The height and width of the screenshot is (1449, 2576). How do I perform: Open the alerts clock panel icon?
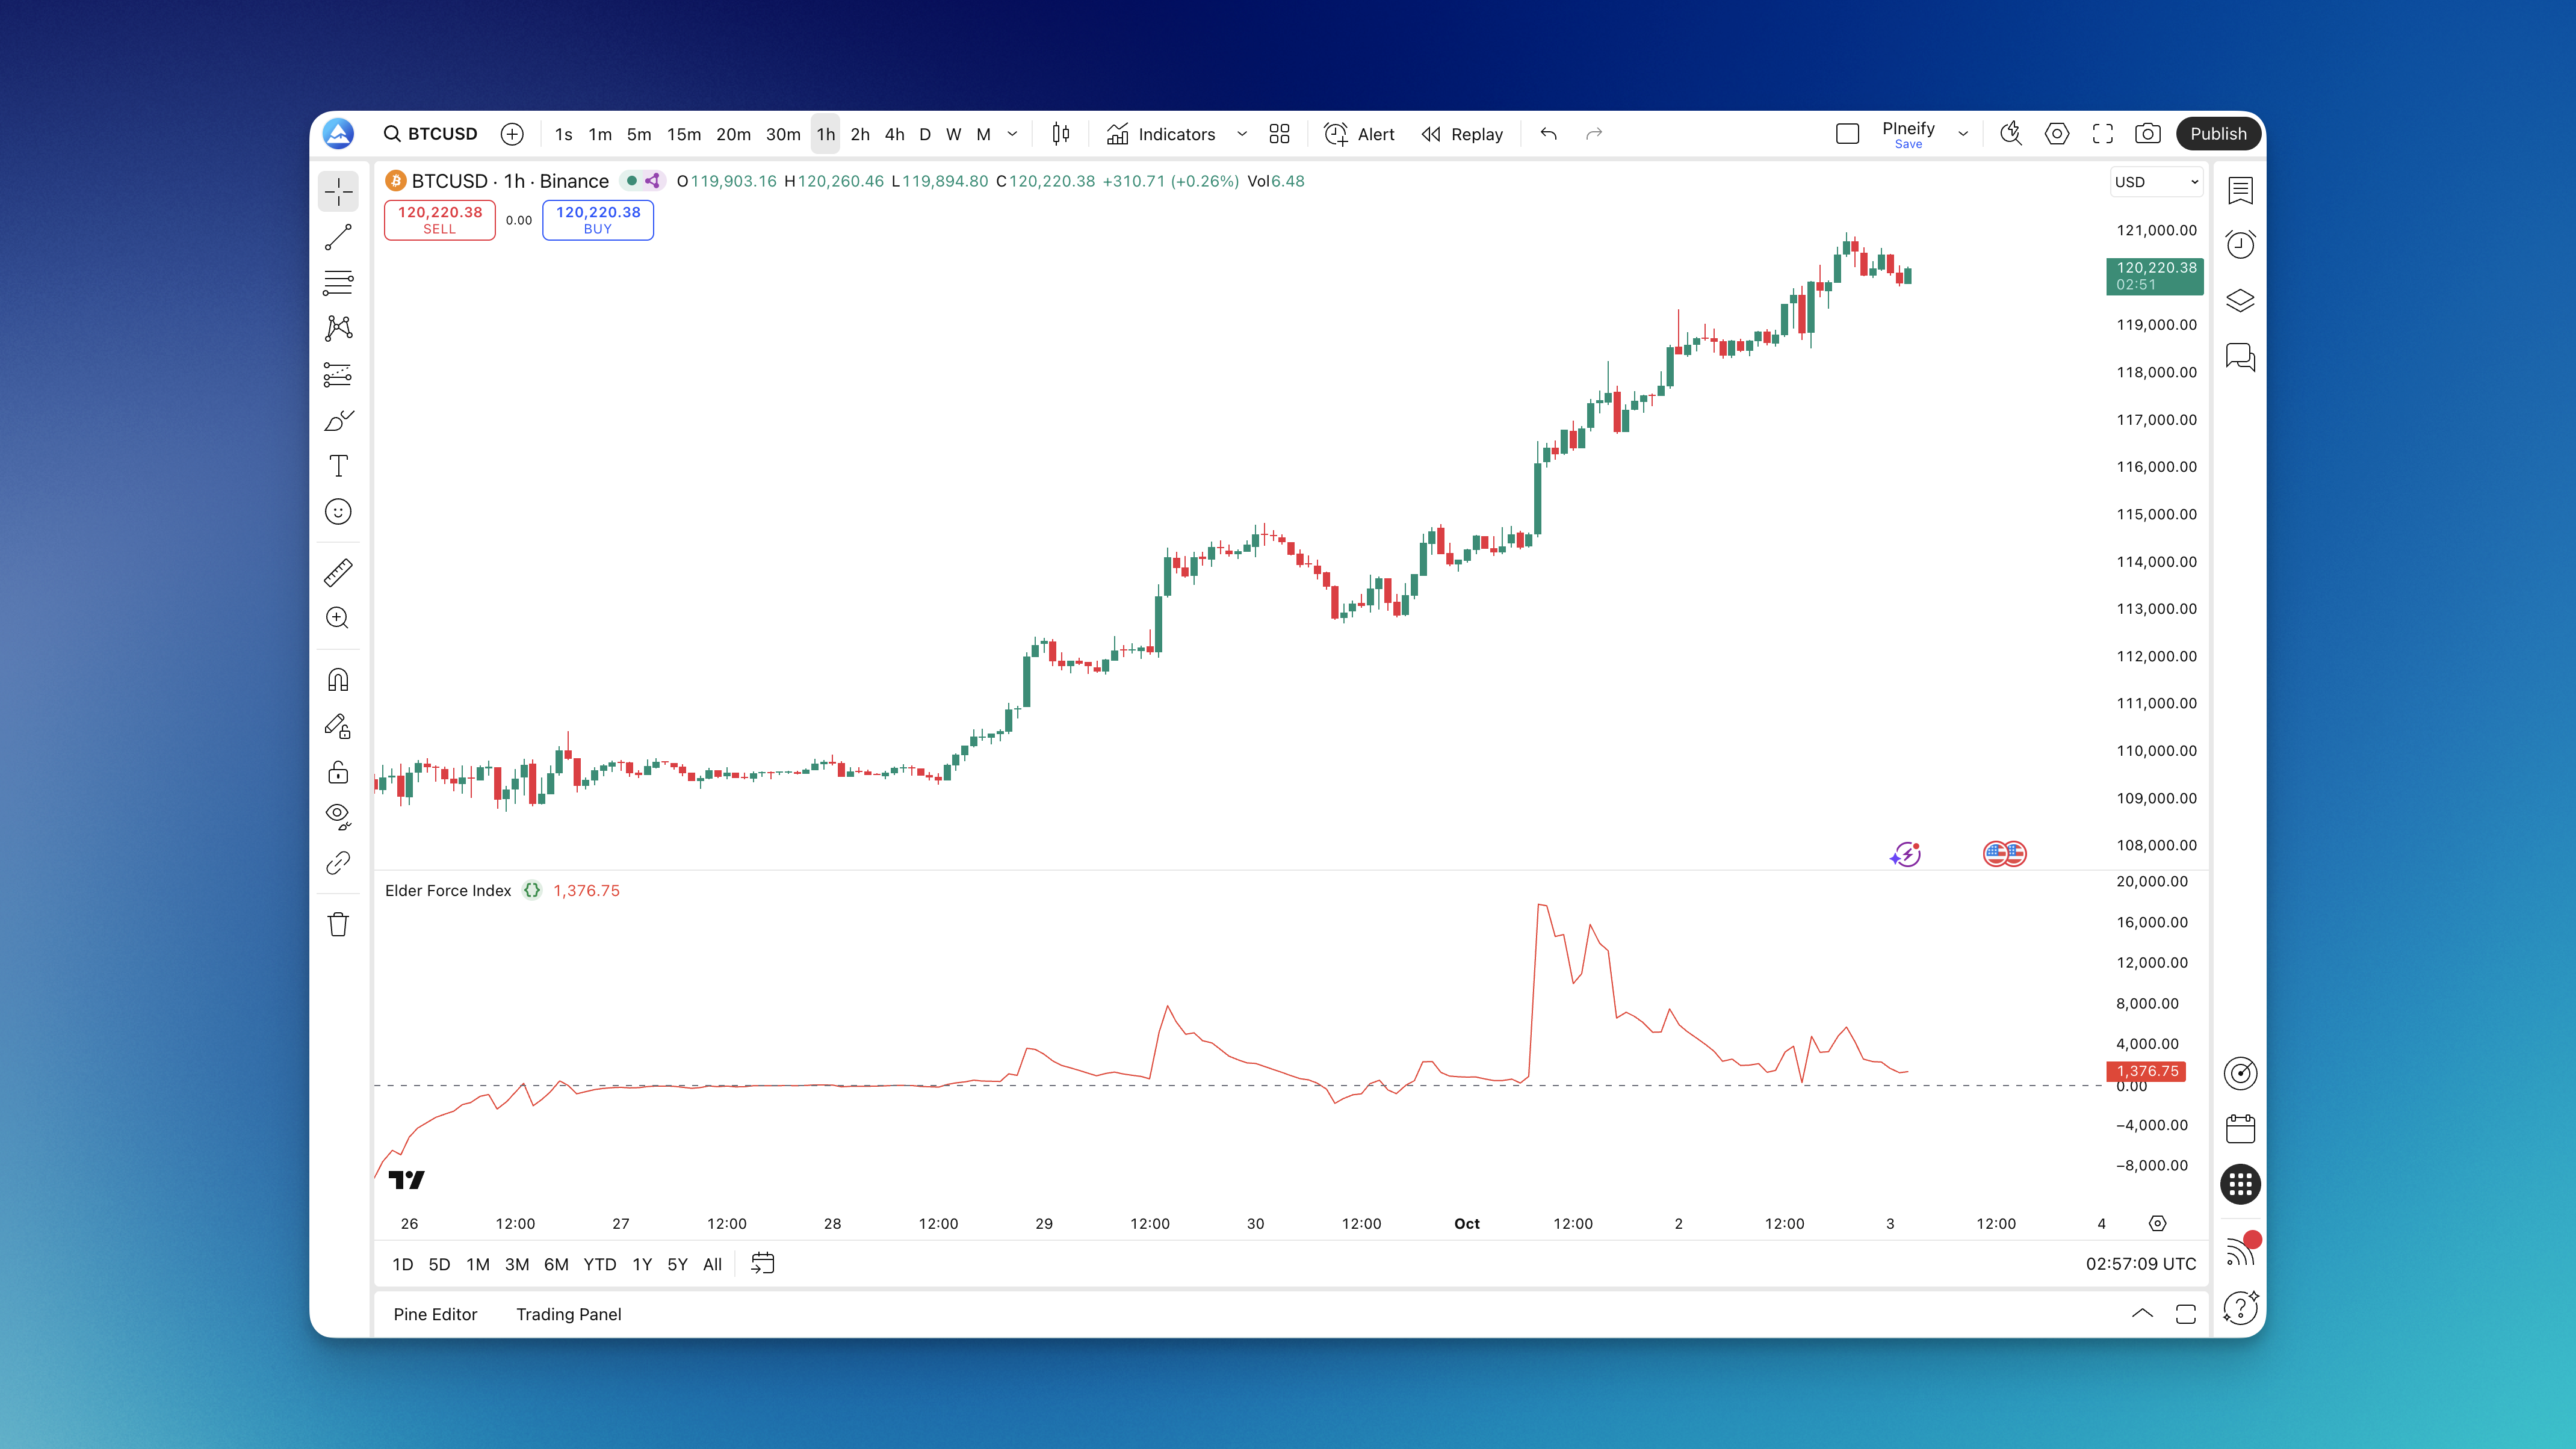(x=2240, y=245)
